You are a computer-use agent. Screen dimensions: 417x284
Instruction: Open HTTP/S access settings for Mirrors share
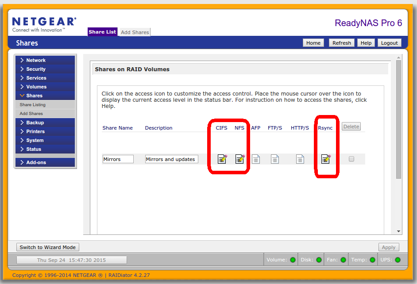(x=300, y=159)
